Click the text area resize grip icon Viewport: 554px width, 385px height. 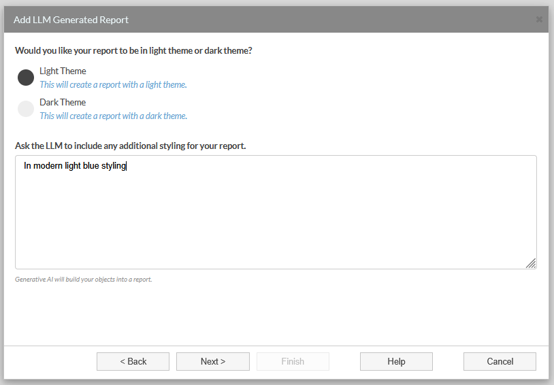(531, 263)
